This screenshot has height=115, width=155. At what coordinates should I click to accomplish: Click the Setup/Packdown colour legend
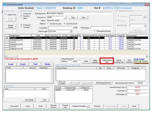click(x=141, y=63)
